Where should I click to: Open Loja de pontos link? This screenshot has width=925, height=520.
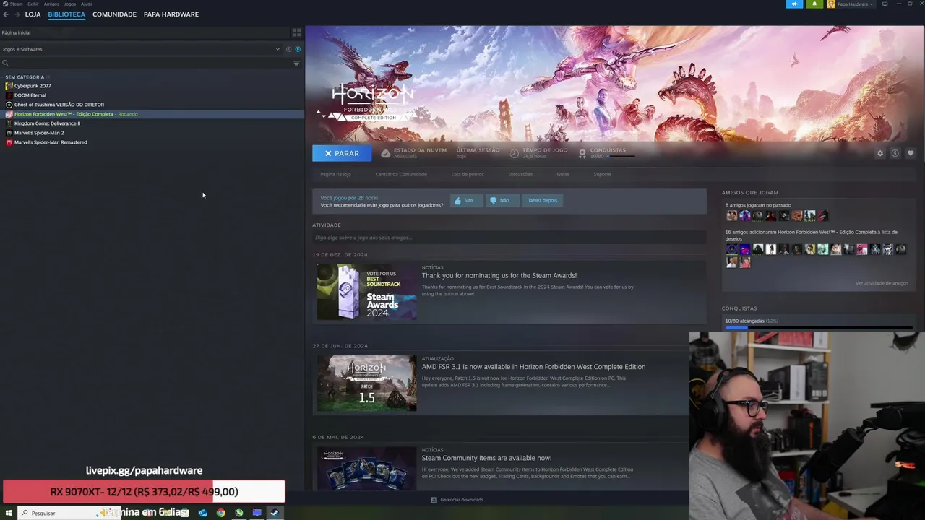(x=468, y=174)
